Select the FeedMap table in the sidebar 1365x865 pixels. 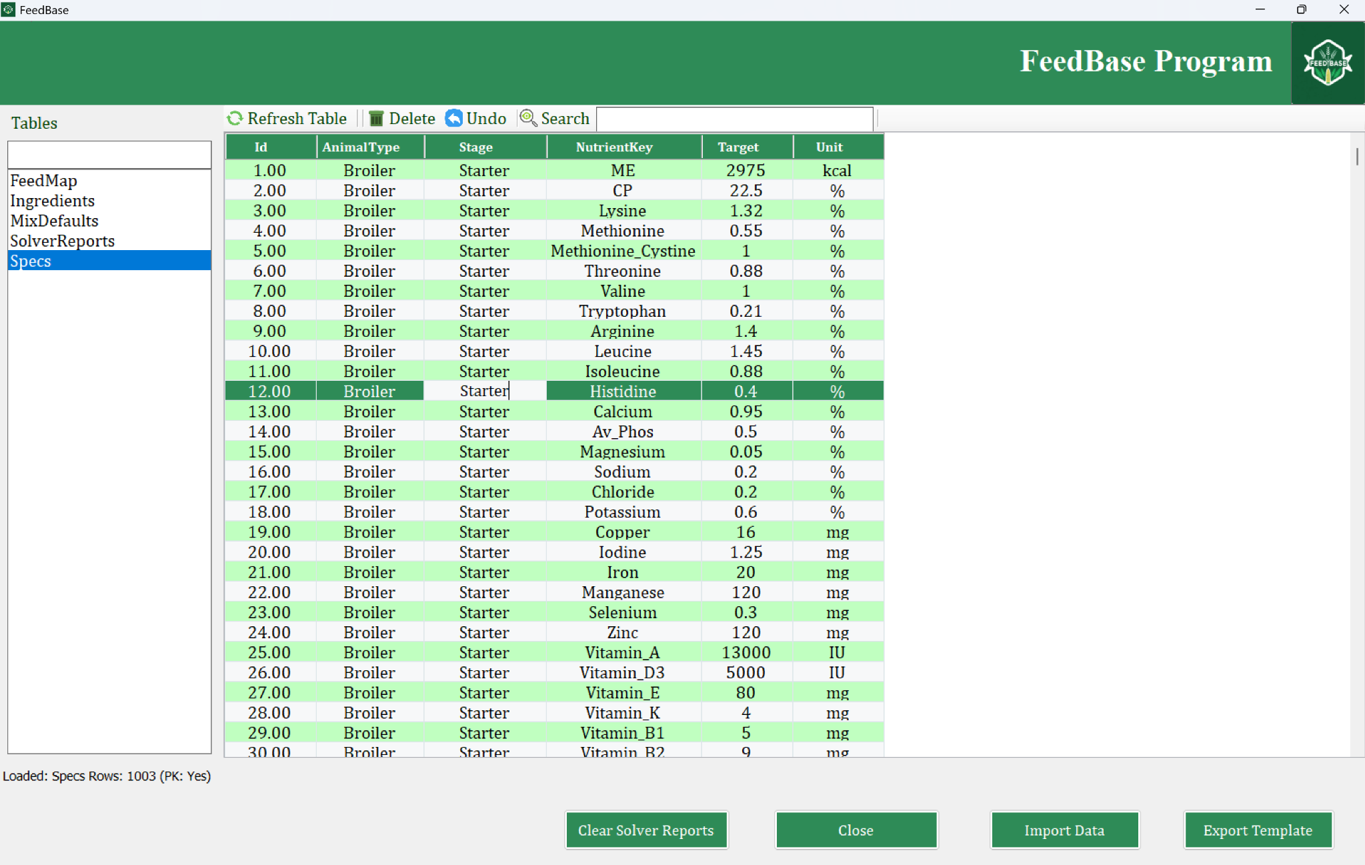coord(43,181)
